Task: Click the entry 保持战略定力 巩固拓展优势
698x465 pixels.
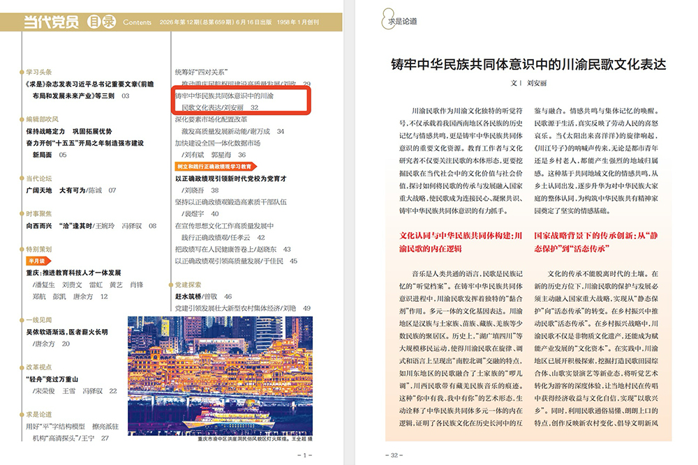Action: (69, 132)
